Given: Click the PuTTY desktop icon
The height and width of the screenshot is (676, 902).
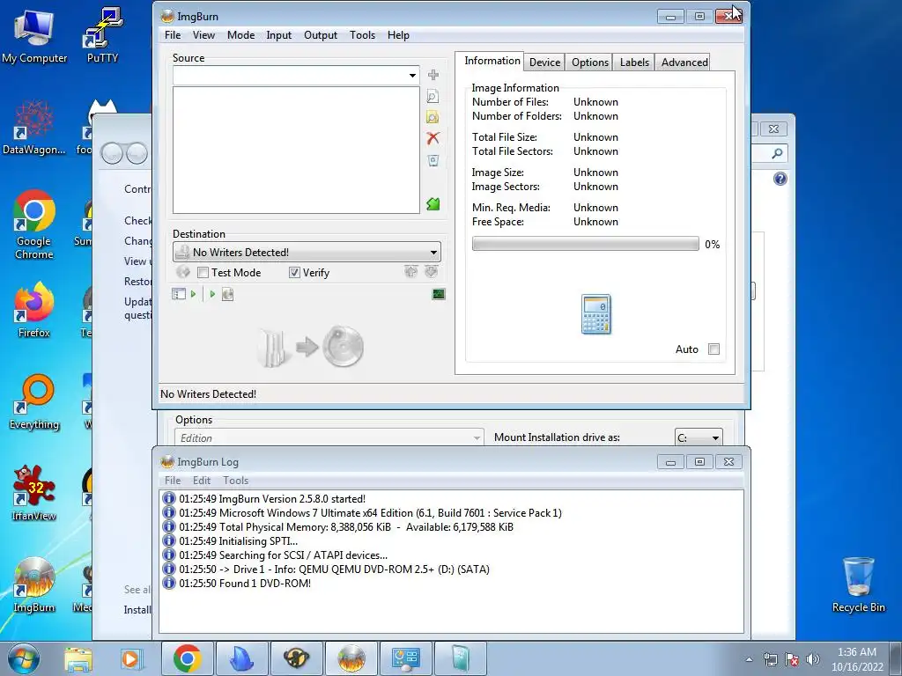Looking at the screenshot, I should point(102,34).
